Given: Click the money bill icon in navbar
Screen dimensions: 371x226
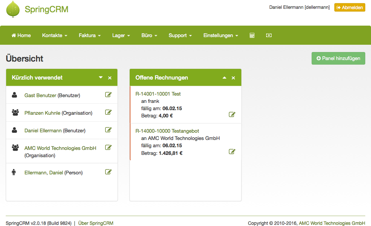Looking at the screenshot, I should [269, 35].
